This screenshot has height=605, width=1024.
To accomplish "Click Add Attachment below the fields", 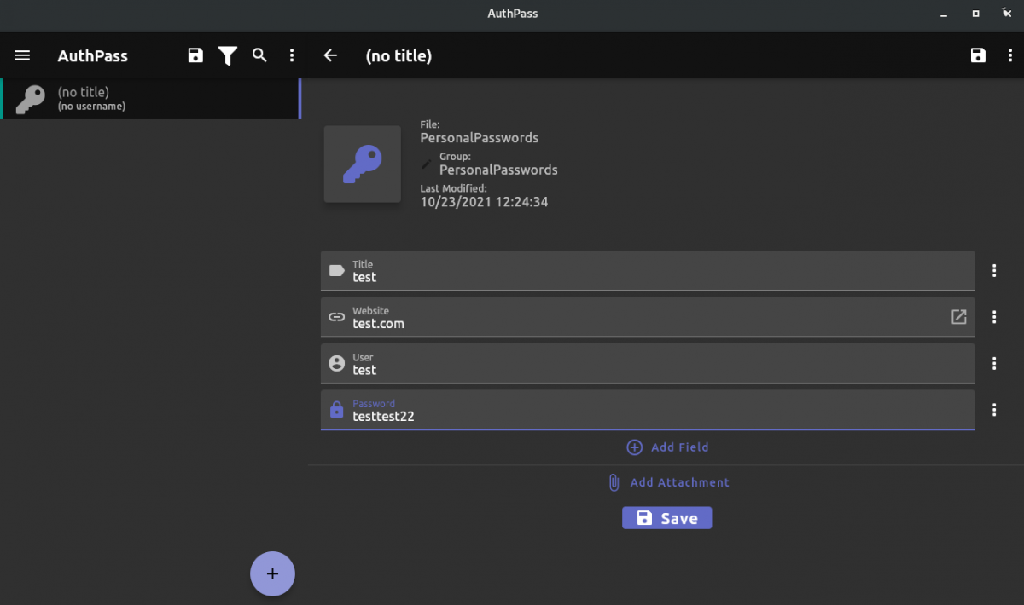I will 668,482.
